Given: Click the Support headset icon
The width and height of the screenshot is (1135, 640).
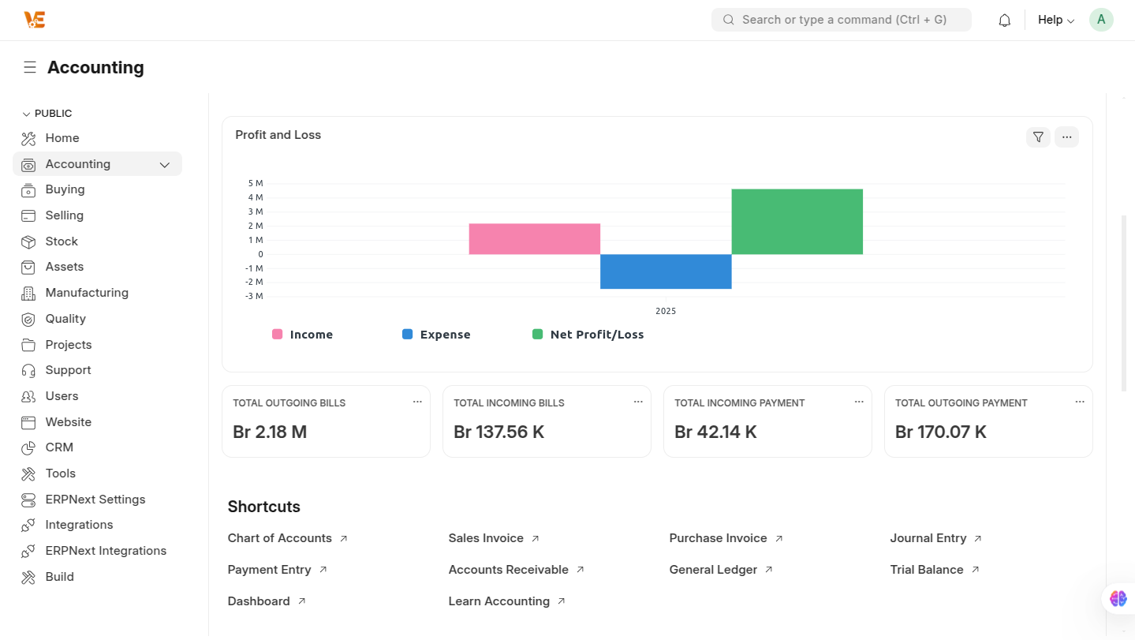Looking at the screenshot, I should 29,371.
